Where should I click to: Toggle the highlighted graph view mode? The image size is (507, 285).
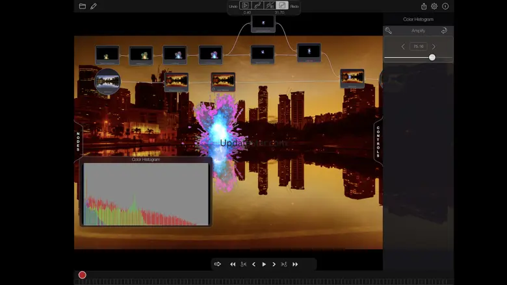click(x=282, y=5)
